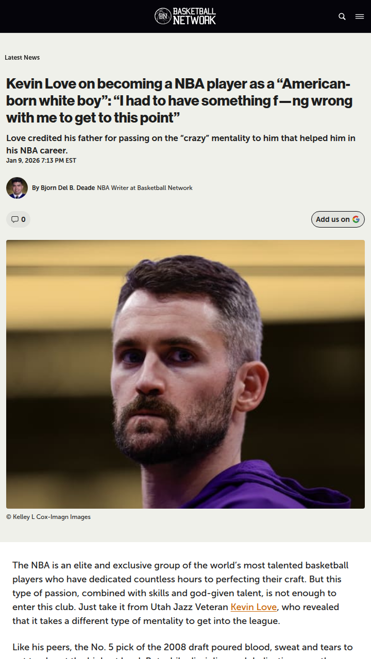Click "NBA Writer at Basketball Network" text
Image resolution: width=371 pixels, height=659 pixels.
click(x=145, y=188)
